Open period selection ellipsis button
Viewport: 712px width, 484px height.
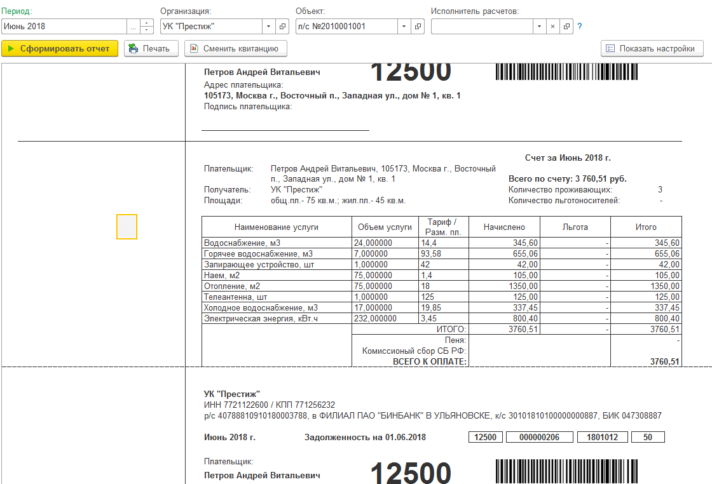click(133, 26)
